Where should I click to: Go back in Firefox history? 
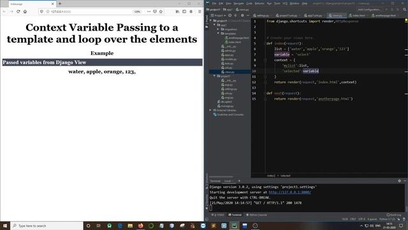4,11
